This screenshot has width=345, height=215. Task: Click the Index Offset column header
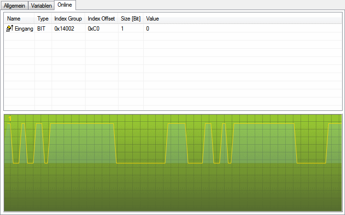[x=101, y=19]
